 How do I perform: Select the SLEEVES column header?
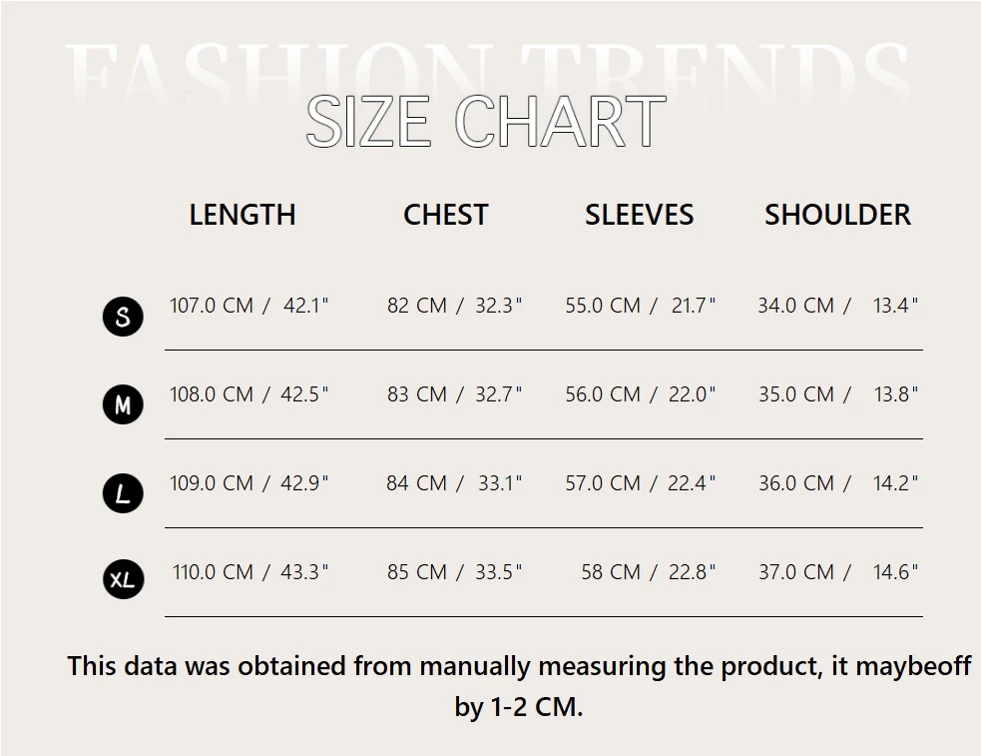coord(639,215)
